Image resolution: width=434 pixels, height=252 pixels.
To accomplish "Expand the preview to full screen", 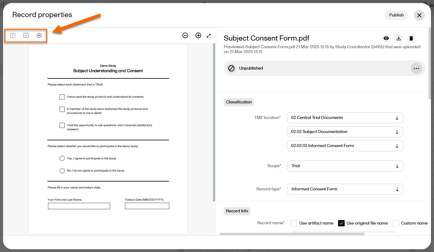I will 209,35.
